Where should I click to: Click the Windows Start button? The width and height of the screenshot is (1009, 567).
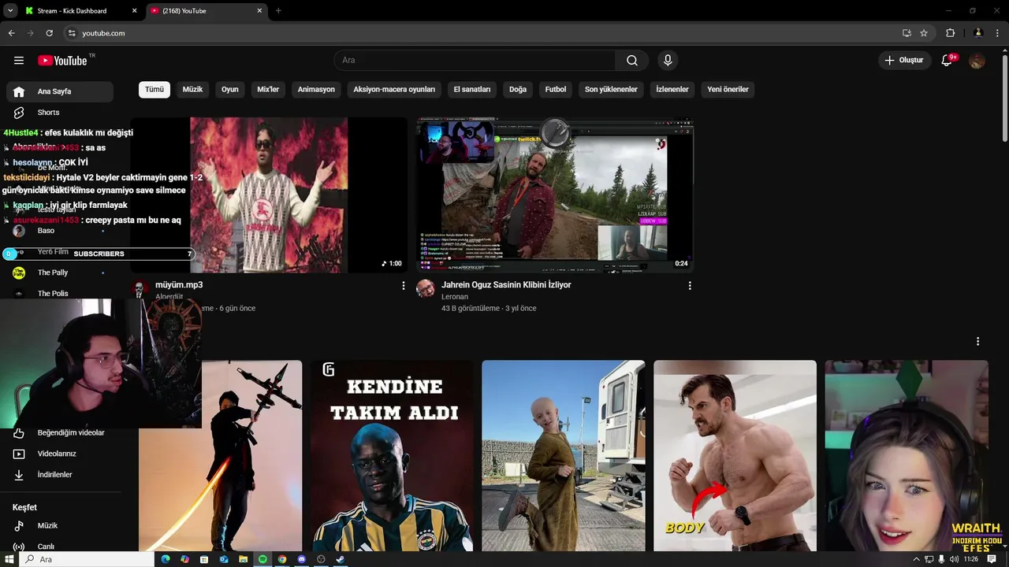[x=9, y=559]
